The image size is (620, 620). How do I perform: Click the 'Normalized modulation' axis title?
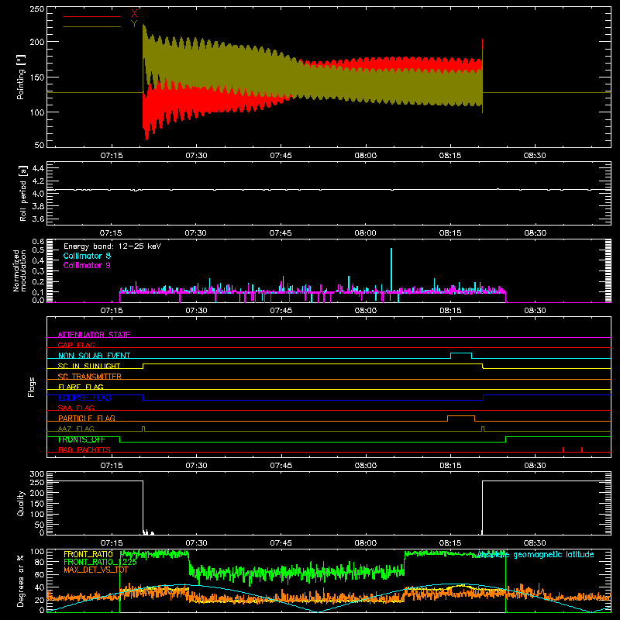coord(19,270)
